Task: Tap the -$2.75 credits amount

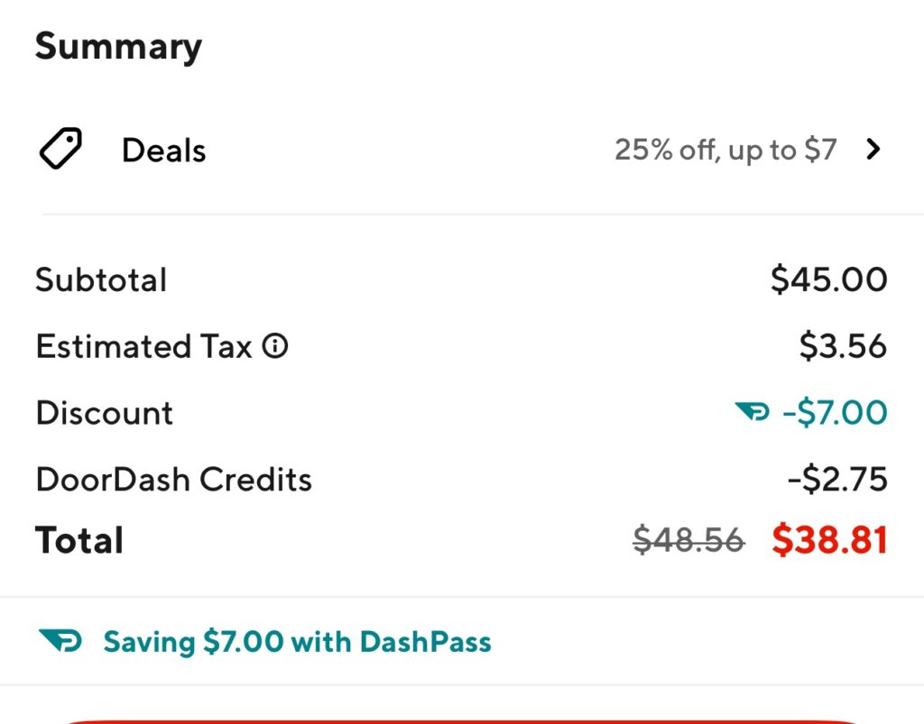Action: [x=837, y=479]
